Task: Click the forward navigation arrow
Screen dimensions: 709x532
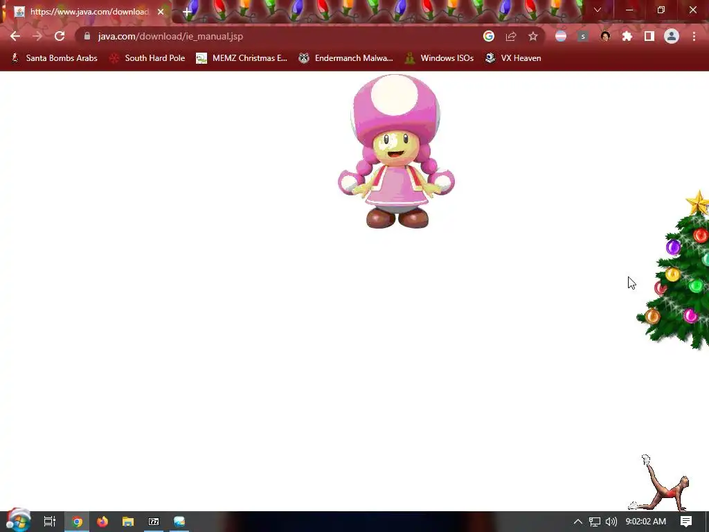Action: click(37, 36)
